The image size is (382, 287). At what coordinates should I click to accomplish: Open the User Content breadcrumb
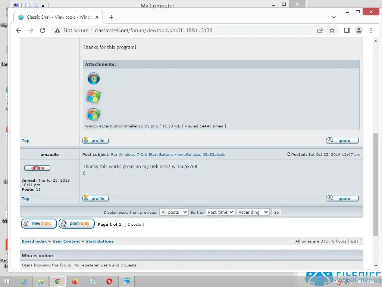[x=66, y=241]
